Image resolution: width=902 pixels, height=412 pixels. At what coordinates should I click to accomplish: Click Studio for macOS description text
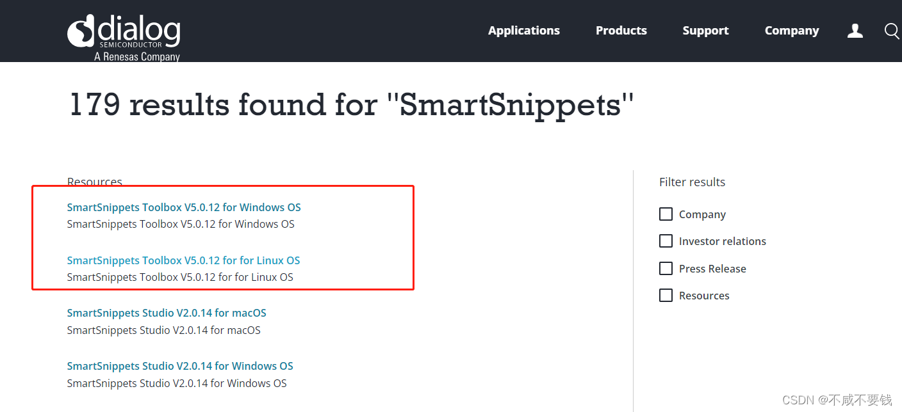click(x=164, y=330)
